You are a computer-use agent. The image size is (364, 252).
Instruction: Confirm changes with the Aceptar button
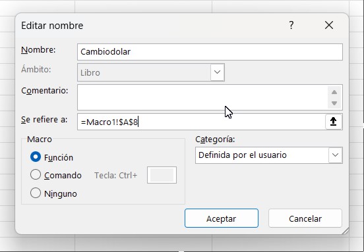click(x=222, y=218)
